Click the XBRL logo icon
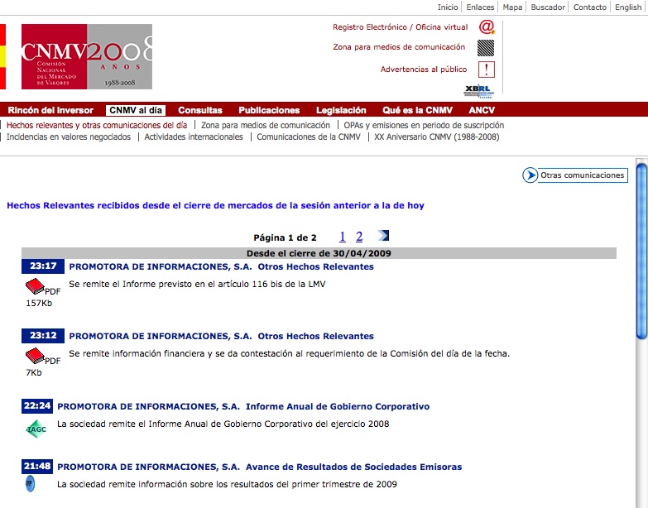 478,90
